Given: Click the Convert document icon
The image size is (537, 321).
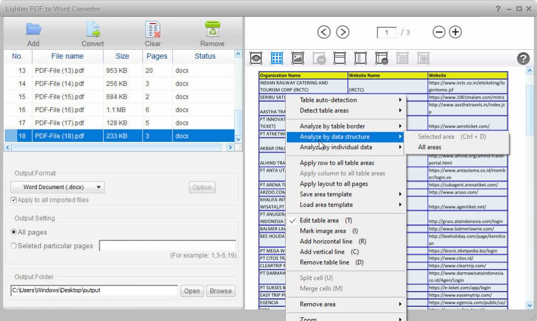Looking at the screenshot, I should [93, 29].
